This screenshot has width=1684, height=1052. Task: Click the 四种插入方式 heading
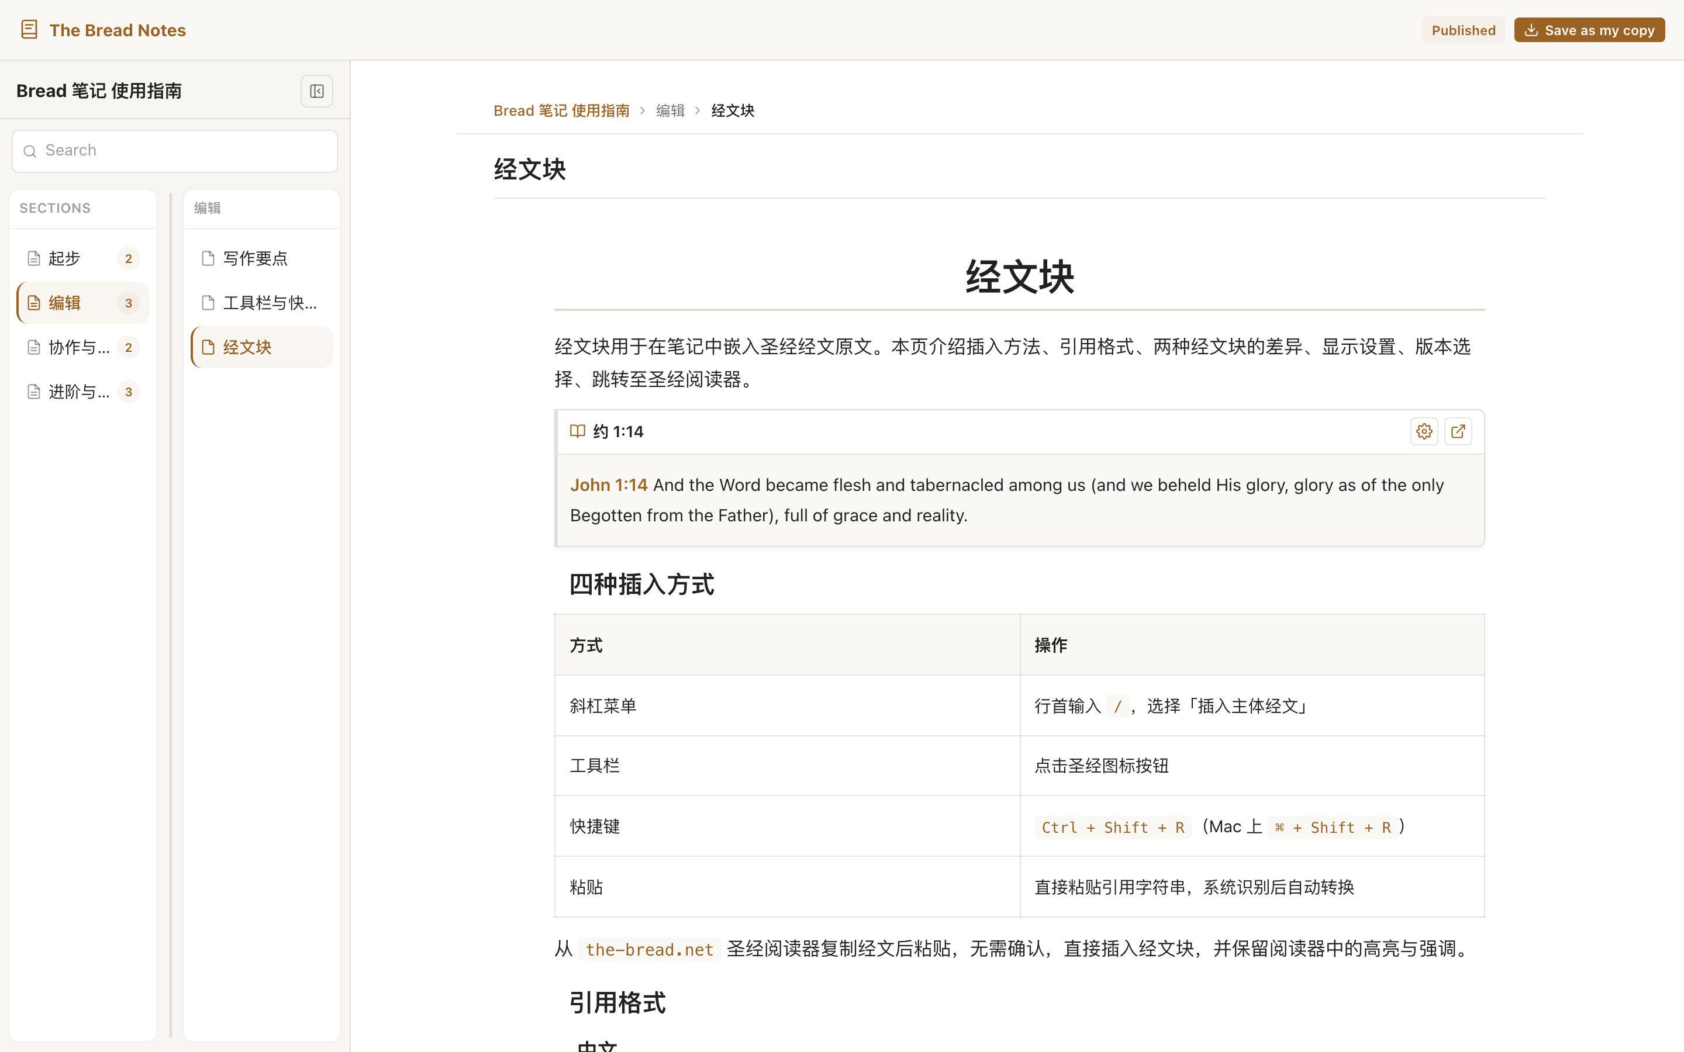pos(641,584)
